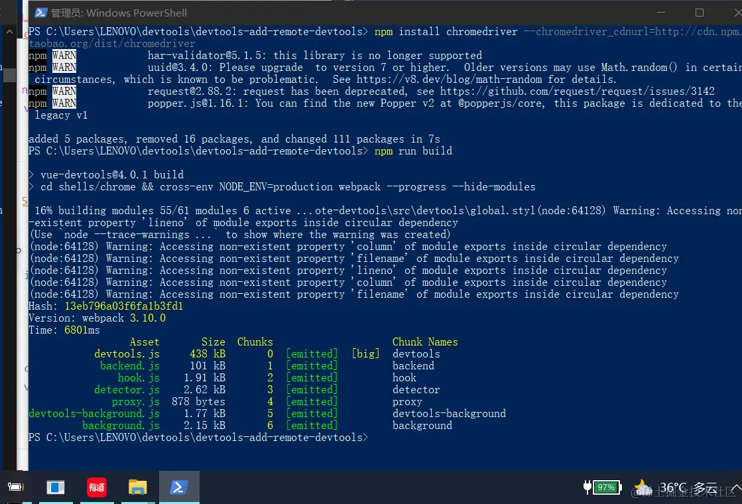The width and height of the screenshot is (742, 504).
Task: Click 'npm install chromedriver' command text
Action: pyautogui.click(x=446, y=32)
